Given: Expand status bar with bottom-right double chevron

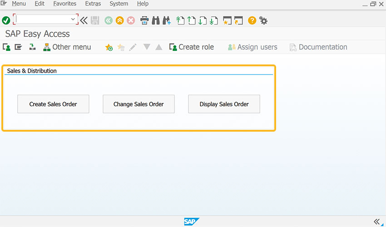Looking at the screenshot, I should (376, 222).
